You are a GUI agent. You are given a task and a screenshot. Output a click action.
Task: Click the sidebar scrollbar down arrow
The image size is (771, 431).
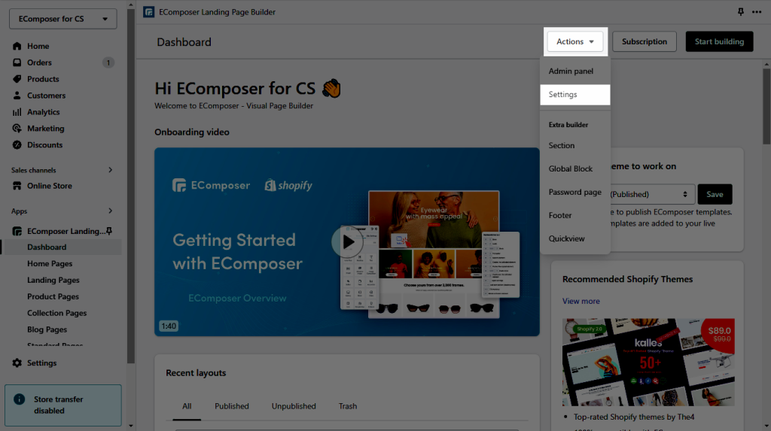[131, 426]
